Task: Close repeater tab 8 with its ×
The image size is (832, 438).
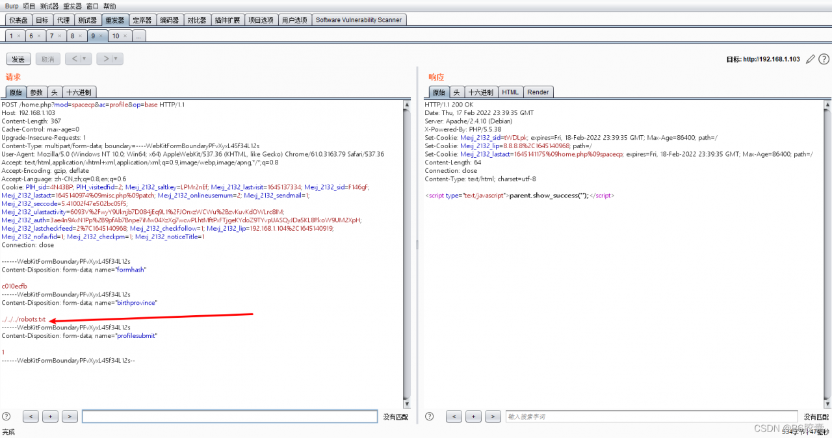Action: point(81,36)
